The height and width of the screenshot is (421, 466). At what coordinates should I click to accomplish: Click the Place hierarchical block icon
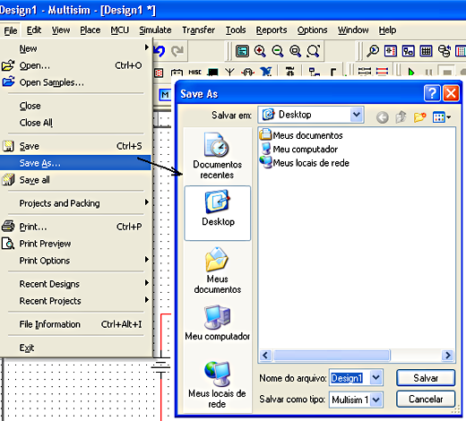click(x=314, y=72)
